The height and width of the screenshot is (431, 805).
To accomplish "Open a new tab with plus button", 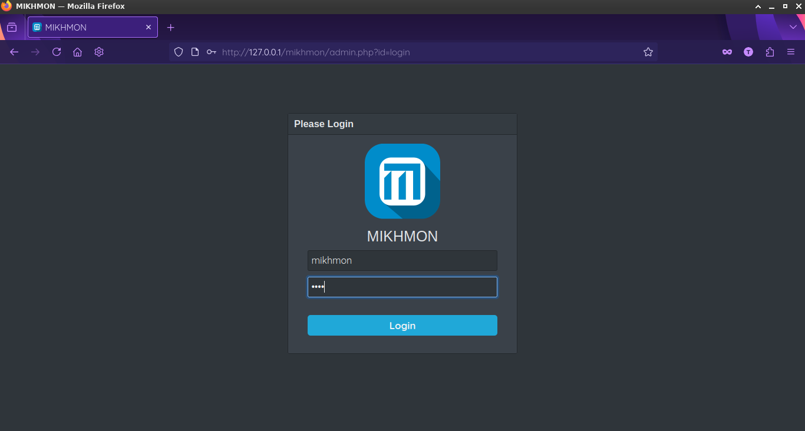I will click(171, 27).
